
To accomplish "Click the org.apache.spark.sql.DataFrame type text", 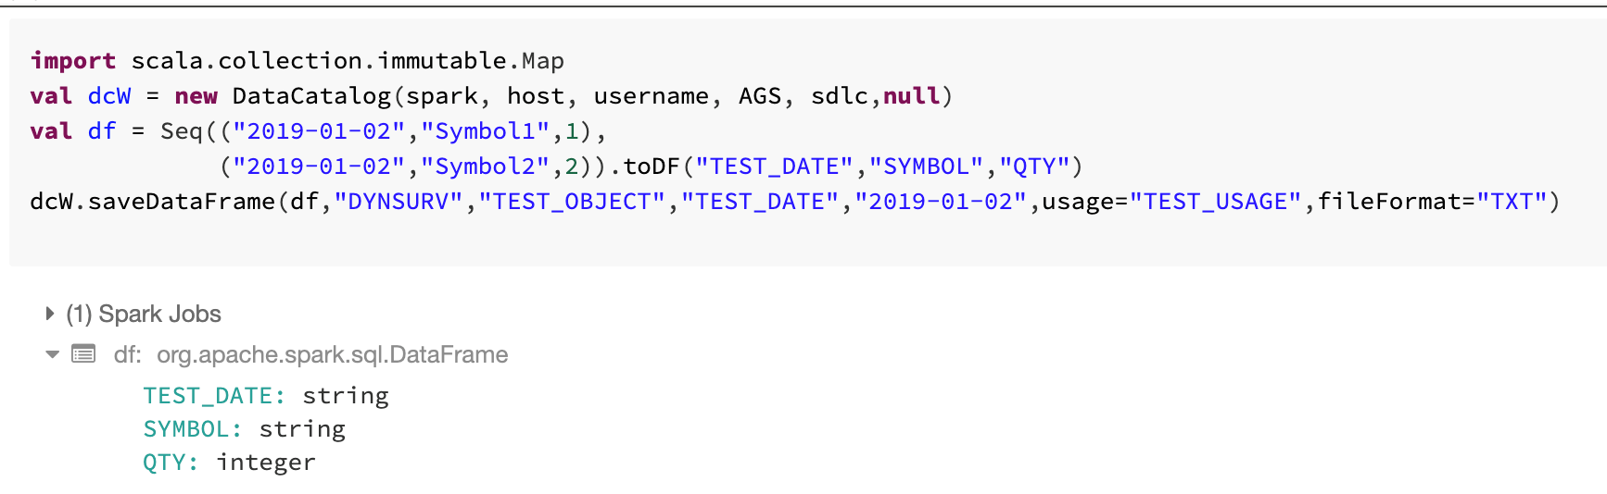I will pos(332,354).
